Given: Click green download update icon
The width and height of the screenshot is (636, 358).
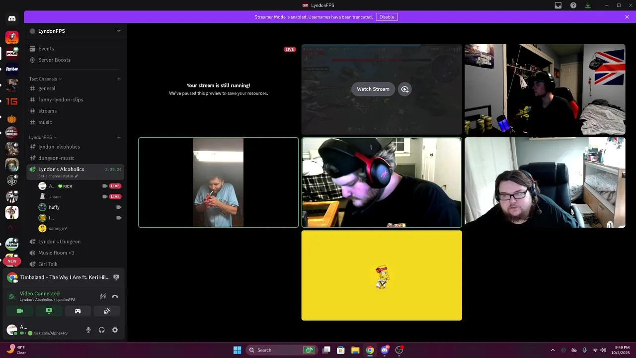Looking at the screenshot, I should 588,5.
